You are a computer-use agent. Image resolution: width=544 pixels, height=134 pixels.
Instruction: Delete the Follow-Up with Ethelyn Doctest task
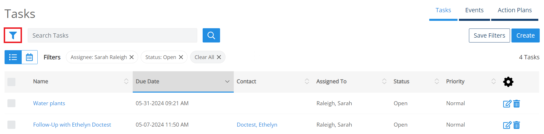click(x=517, y=125)
